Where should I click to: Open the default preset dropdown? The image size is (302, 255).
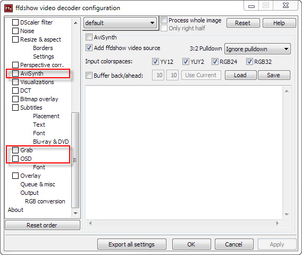point(120,23)
